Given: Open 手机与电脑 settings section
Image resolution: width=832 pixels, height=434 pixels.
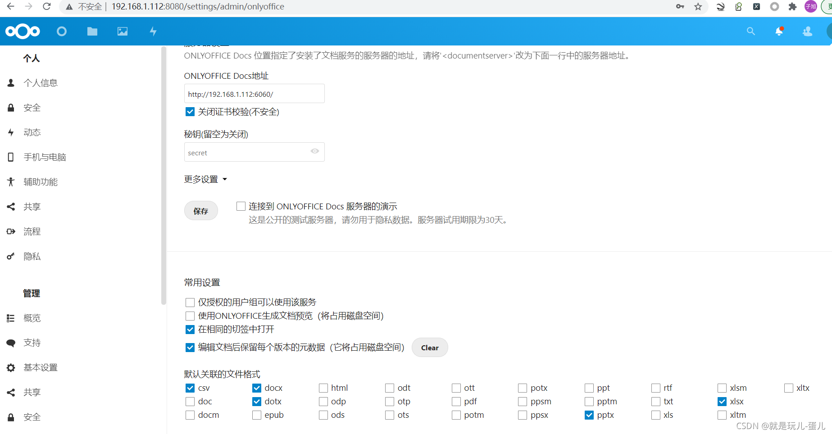Looking at the screenshot, I should pos(45,157).
